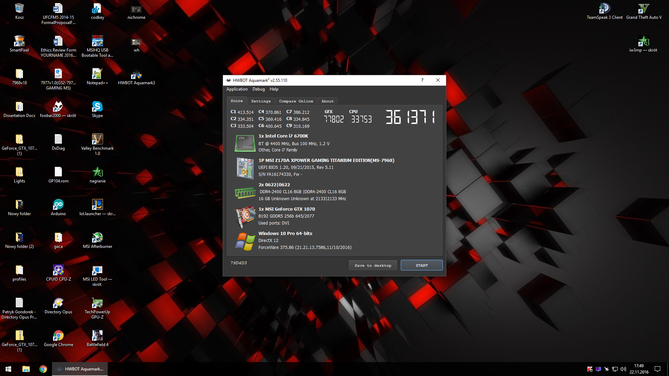
Task: Select the profiles folder icon
Action: tap(20, 273)
